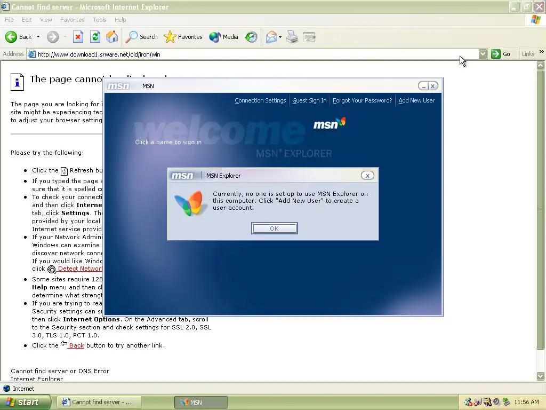Go to the Home page icon
The image size is (546, 410).
pos(112,37)
